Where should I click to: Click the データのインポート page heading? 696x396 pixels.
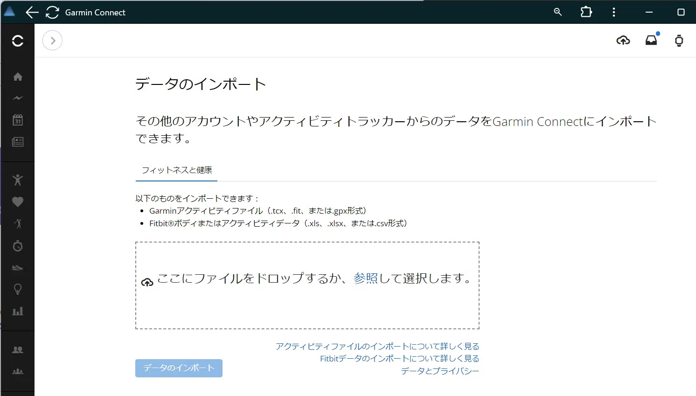tap(201, 84)
